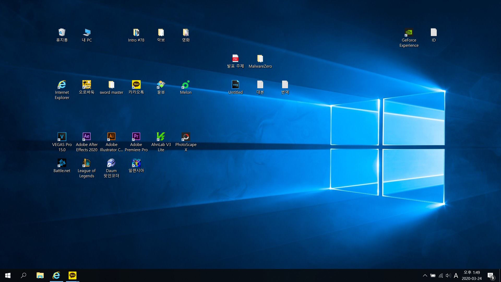The image size is (501, 282).
Task: Click the Show desktop strip
Action: (500, 275)
